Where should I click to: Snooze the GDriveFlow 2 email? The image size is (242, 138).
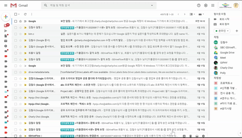(203, 136)
